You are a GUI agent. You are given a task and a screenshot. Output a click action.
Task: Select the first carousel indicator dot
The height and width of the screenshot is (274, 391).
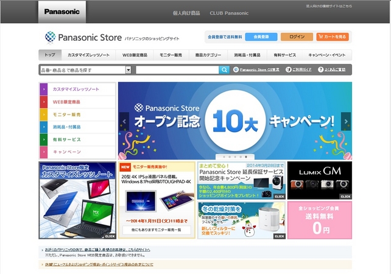(x=224, y=157)
